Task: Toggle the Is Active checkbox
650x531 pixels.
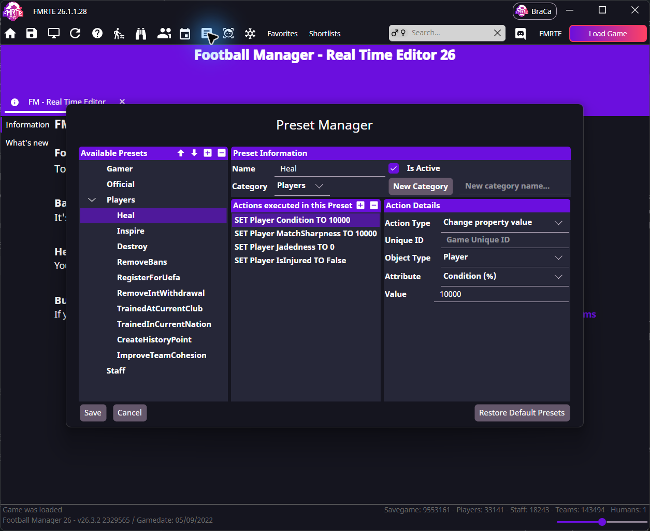Action: click(x=394, y=168)
